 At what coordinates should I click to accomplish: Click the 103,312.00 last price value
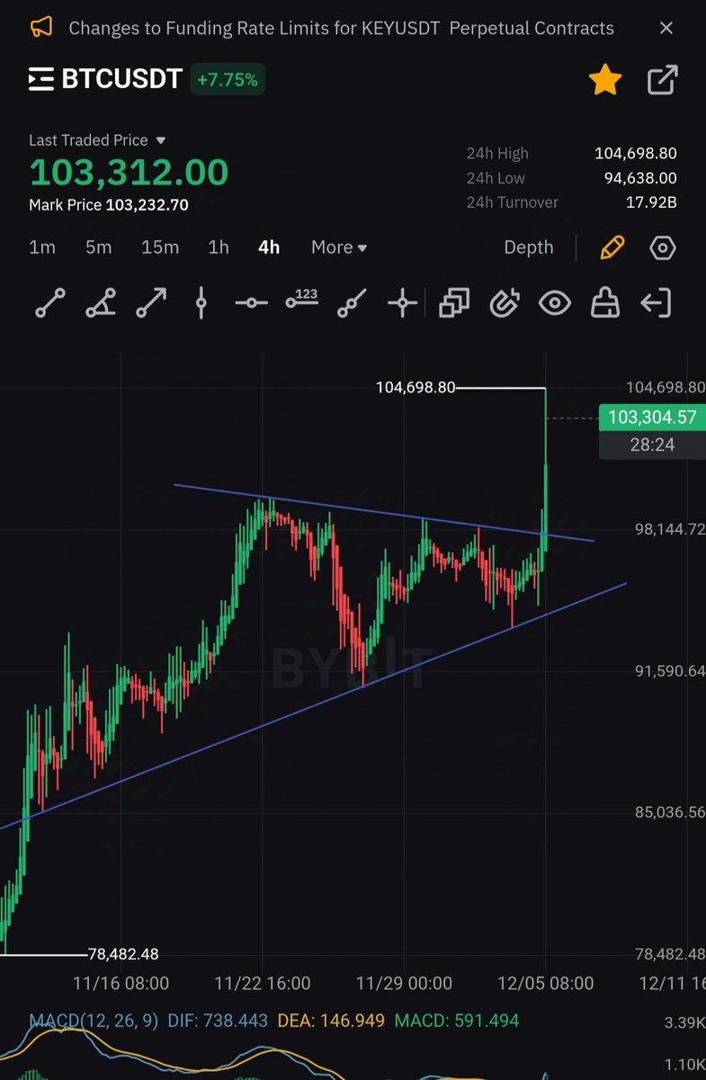pyautogui.click(x=129, y=172)
